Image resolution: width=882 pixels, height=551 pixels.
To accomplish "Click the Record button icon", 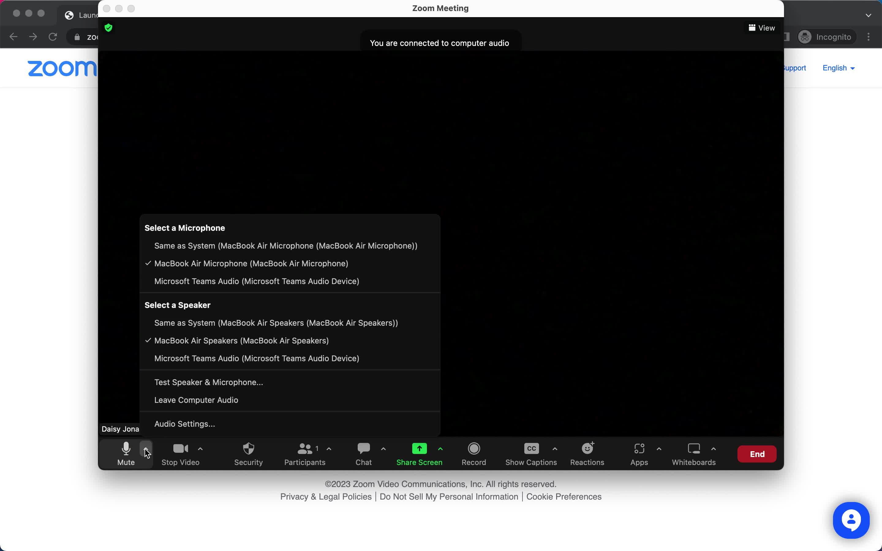I will (x=474, y=448).
